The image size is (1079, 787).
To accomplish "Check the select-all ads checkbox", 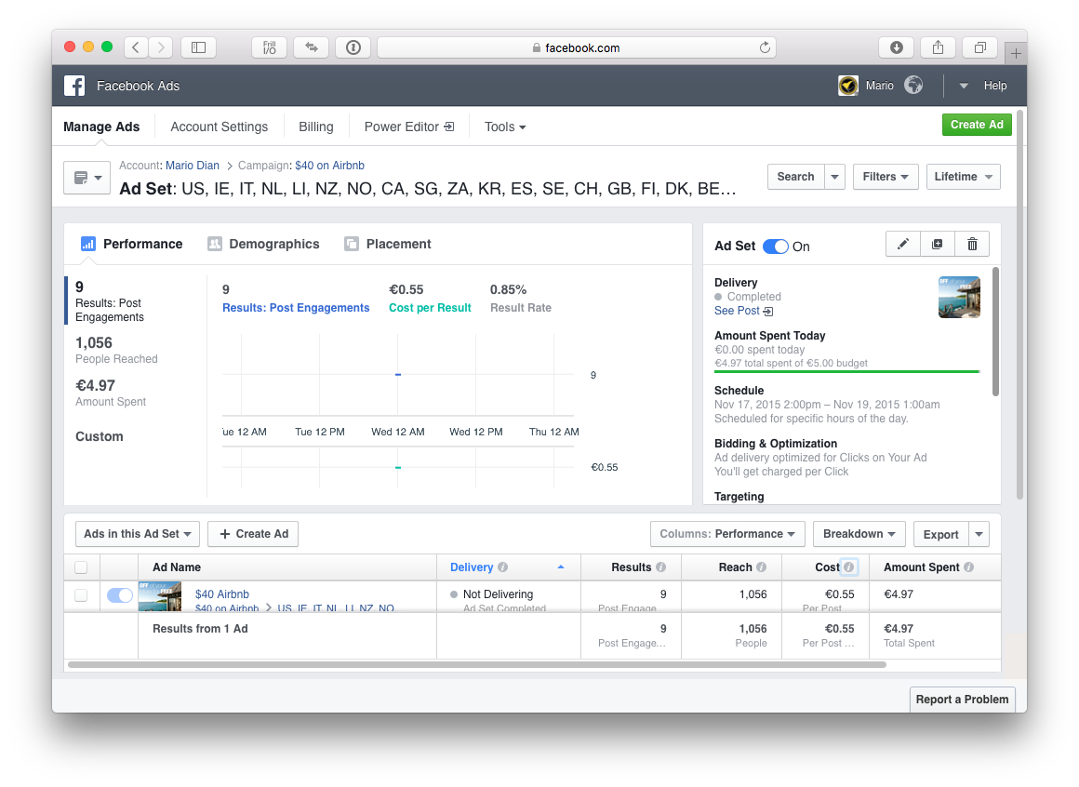I will 81,567.
